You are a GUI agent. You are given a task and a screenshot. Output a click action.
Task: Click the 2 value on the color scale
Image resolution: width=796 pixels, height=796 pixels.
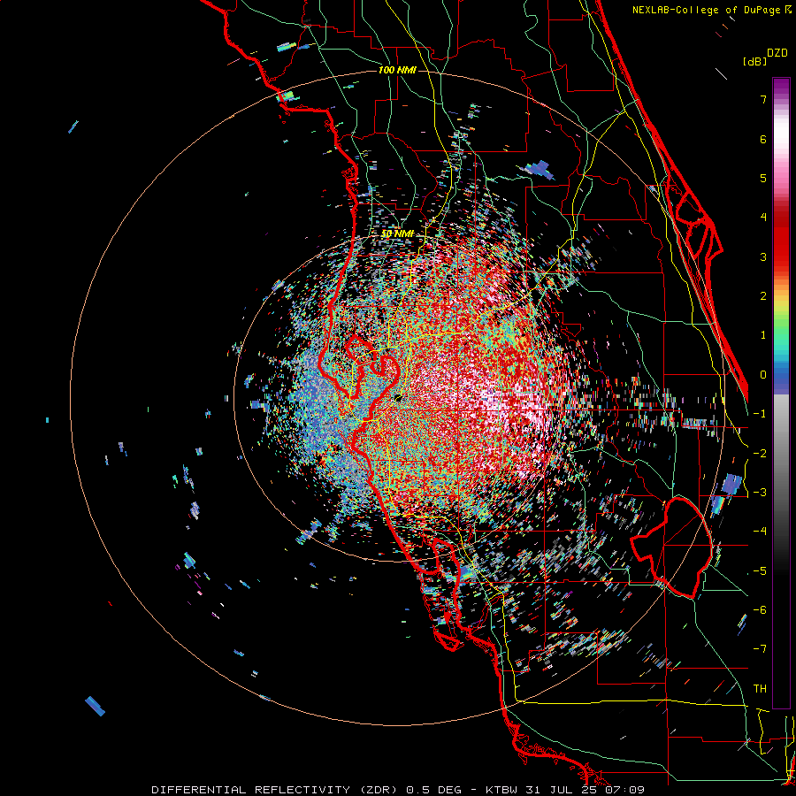point(763,296)
